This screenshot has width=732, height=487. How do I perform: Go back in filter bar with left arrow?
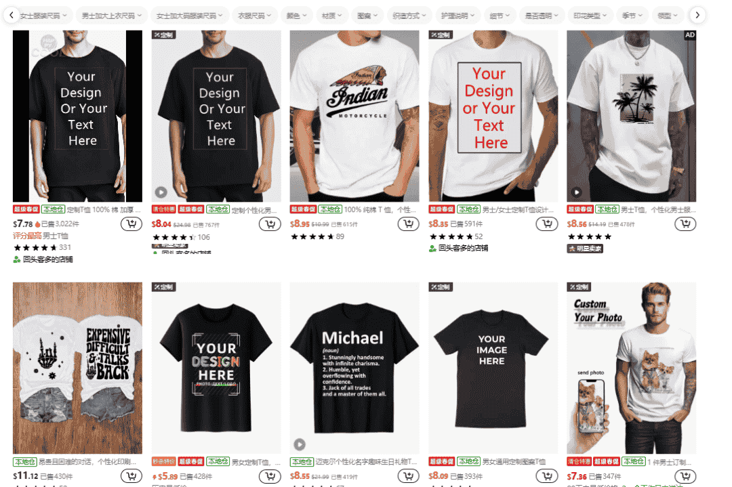pyautogui.click(x=12, y=16)
